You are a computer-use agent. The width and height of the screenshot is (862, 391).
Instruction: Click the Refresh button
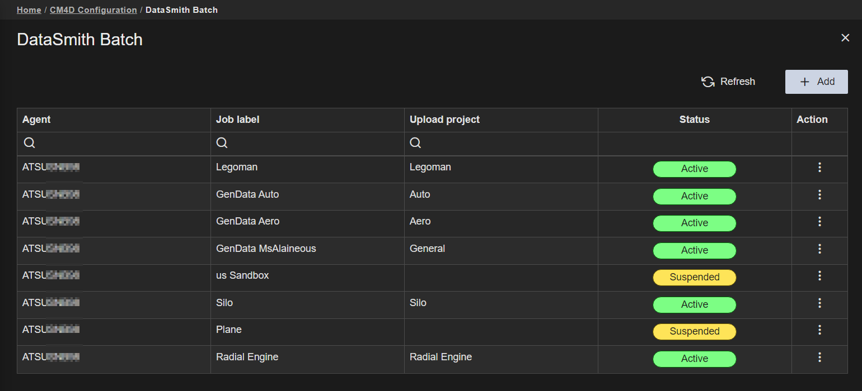click(728, 82)
